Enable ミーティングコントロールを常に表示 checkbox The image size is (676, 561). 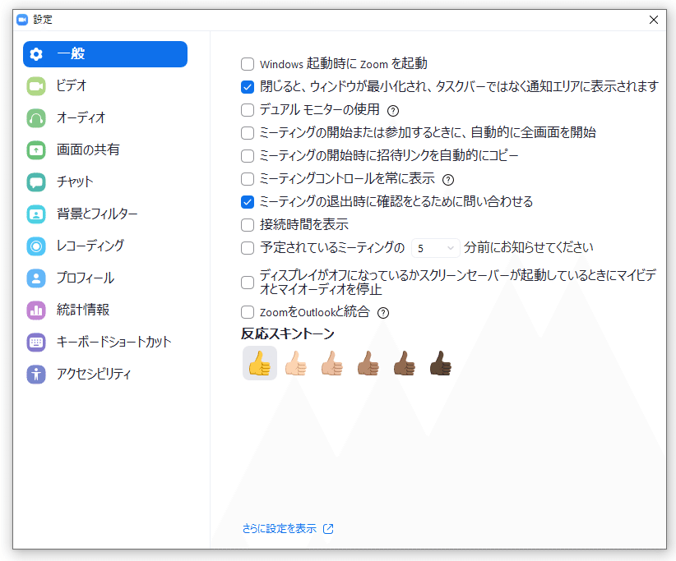(248, 179)
